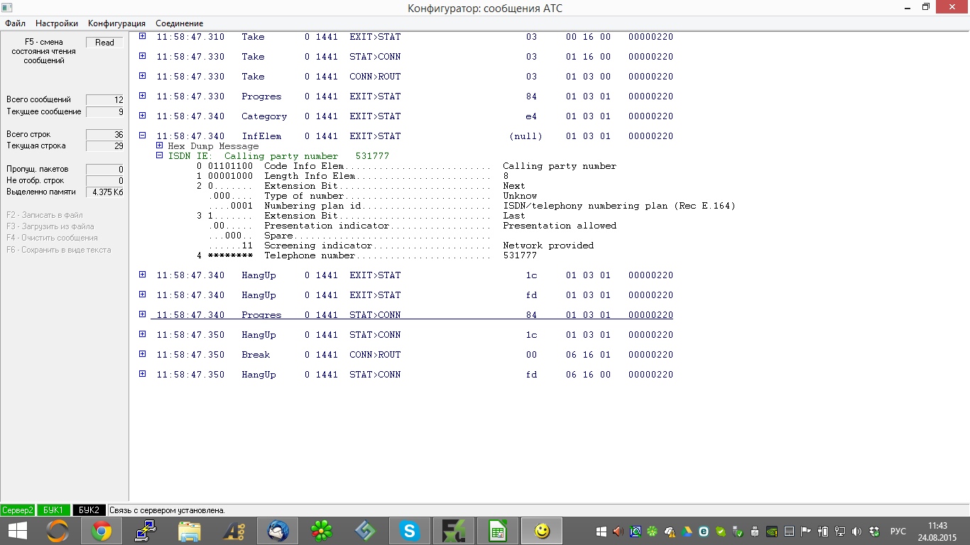Screen dimensions: 970x545
Task: Select the Numbering plan id line
Action: point(472,206)
